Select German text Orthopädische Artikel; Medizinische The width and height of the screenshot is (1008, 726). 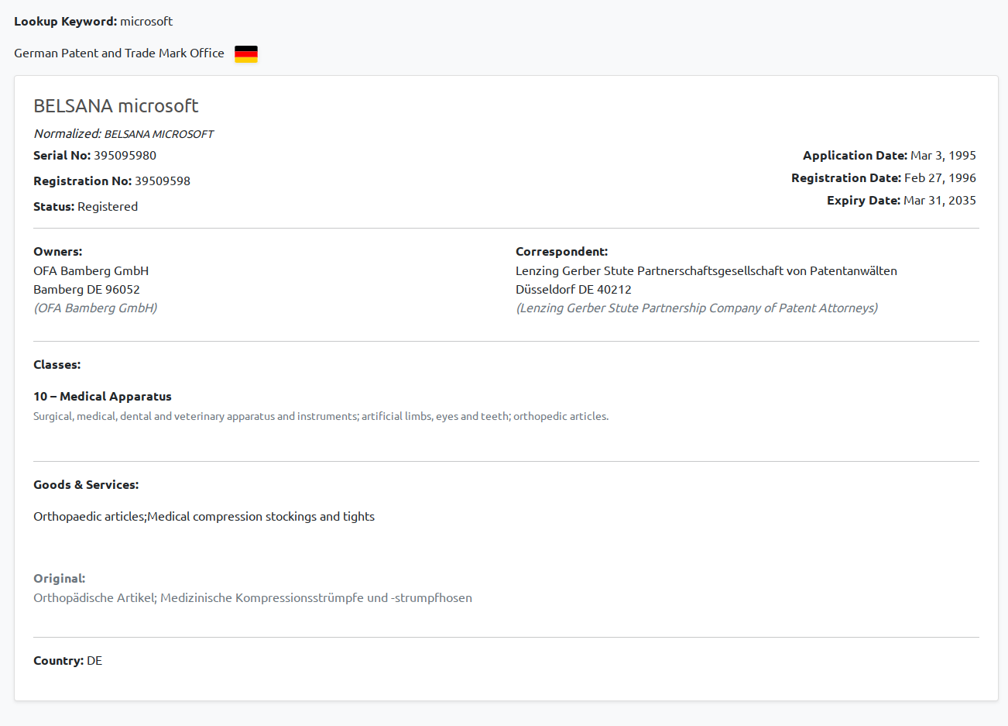click(x=252, y=597)
